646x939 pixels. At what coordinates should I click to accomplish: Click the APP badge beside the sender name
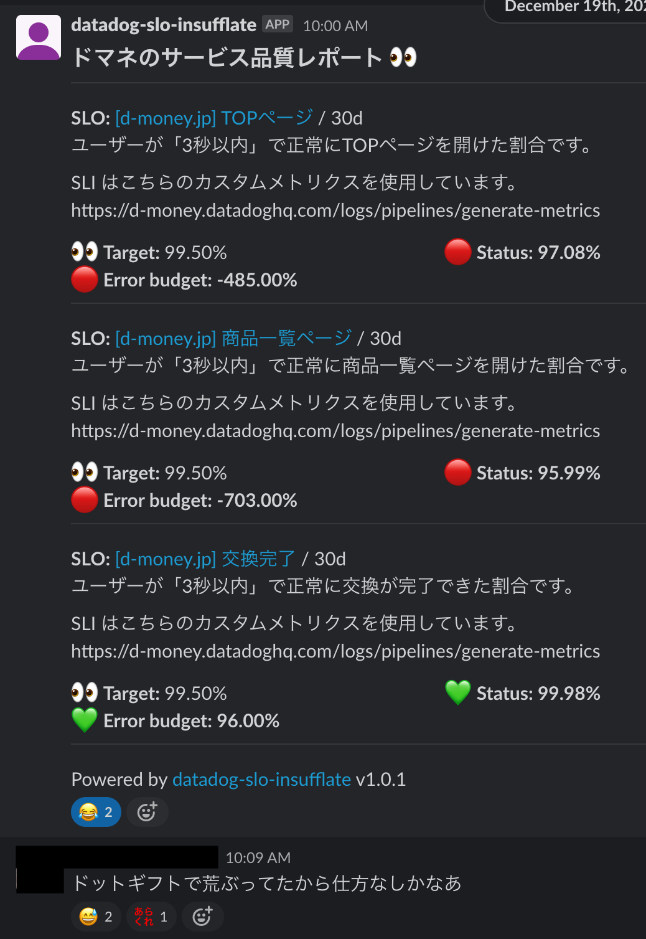(x=278, y=24)
